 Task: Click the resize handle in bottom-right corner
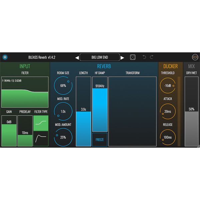point(198,146)
